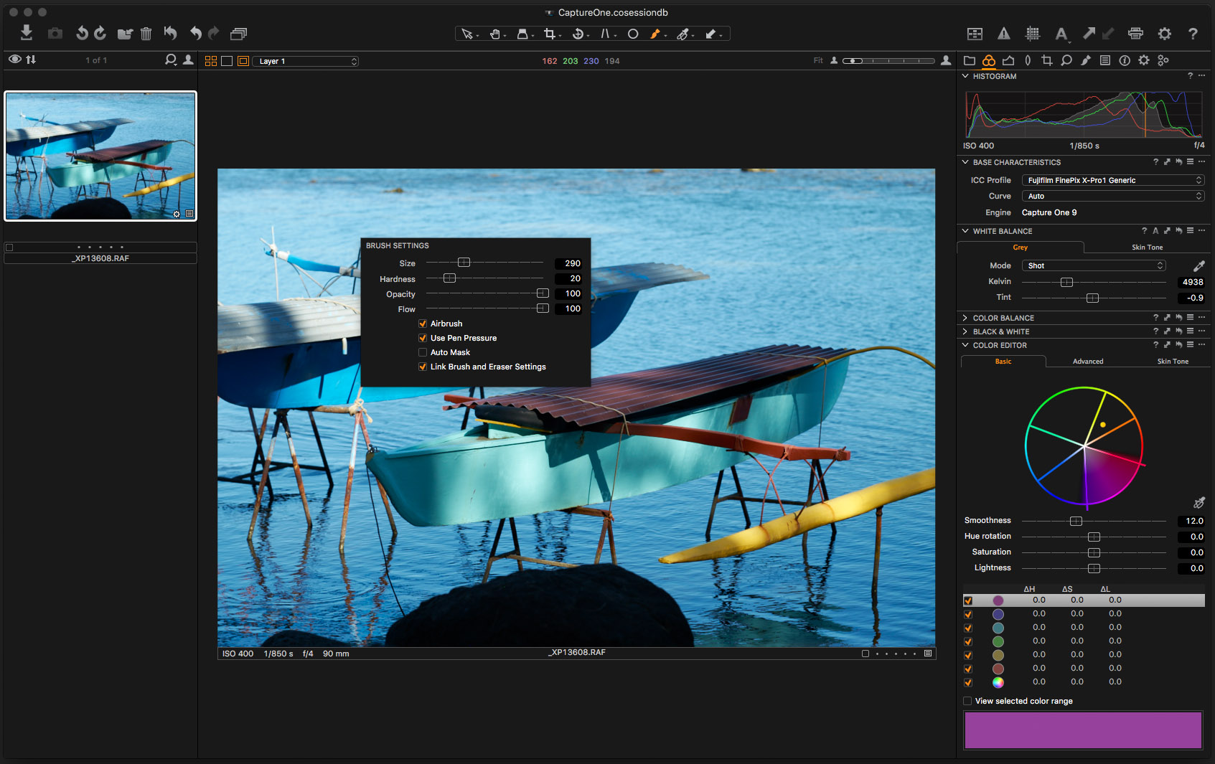Toggle the exposure warning triangle icon
1215x764 pixels.
(1003, 34)
